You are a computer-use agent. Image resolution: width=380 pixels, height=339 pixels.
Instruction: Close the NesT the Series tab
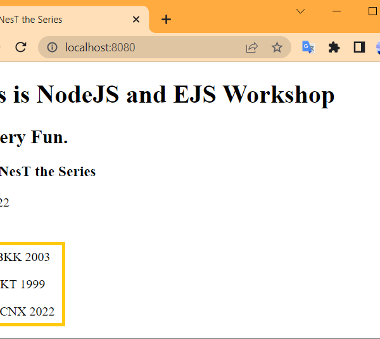pyautogui.click(x=136, y=20)
